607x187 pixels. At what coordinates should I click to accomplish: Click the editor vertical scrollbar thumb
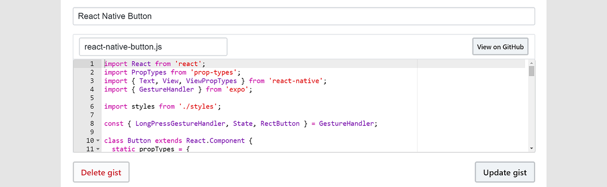click(531, 71)
